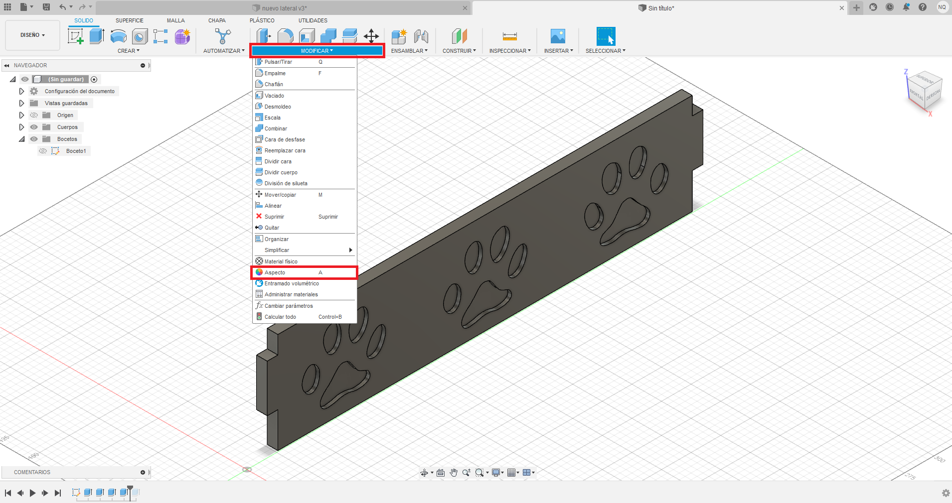Click the Insert image icon
This screenshot has width=952, height=503.
tap(558, 36)
